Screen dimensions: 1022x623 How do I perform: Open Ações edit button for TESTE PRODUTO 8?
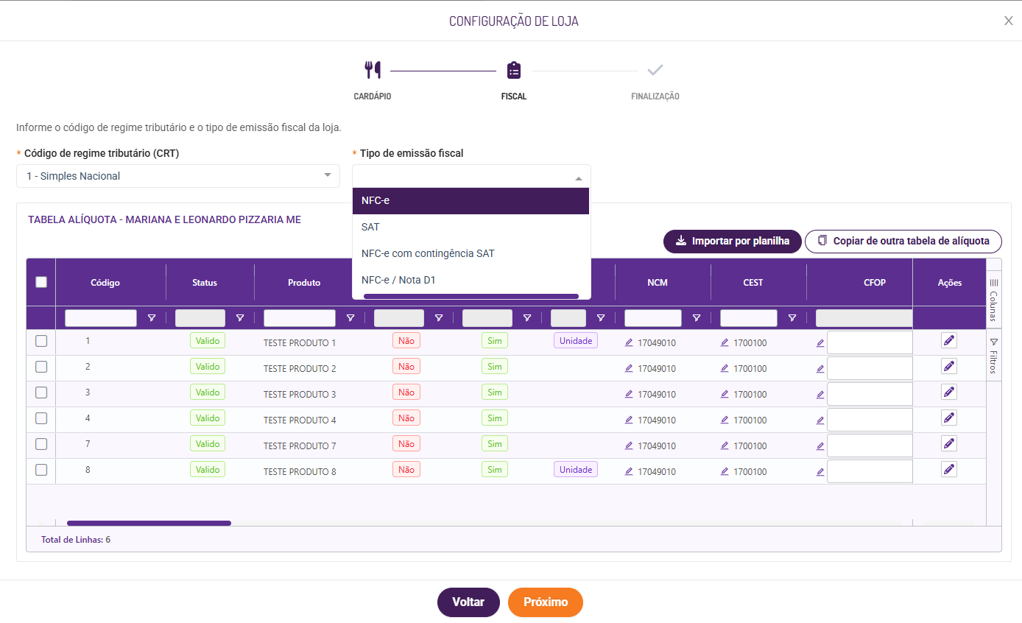(949, 469)
